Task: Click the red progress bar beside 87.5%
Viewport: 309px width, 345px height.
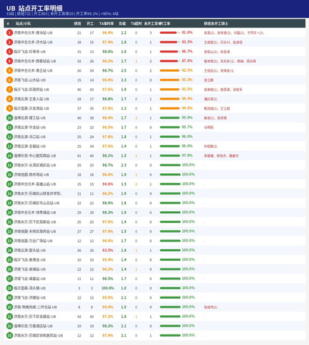Action: (x=170, y=61)
